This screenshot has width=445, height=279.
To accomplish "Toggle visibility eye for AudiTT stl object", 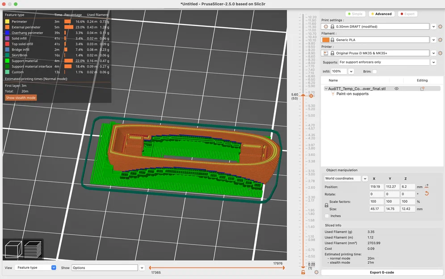I will point(396,89).
